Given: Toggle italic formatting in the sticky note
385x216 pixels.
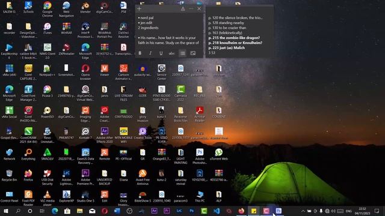Looking at the screenshot, I should (x=150, y=53).
